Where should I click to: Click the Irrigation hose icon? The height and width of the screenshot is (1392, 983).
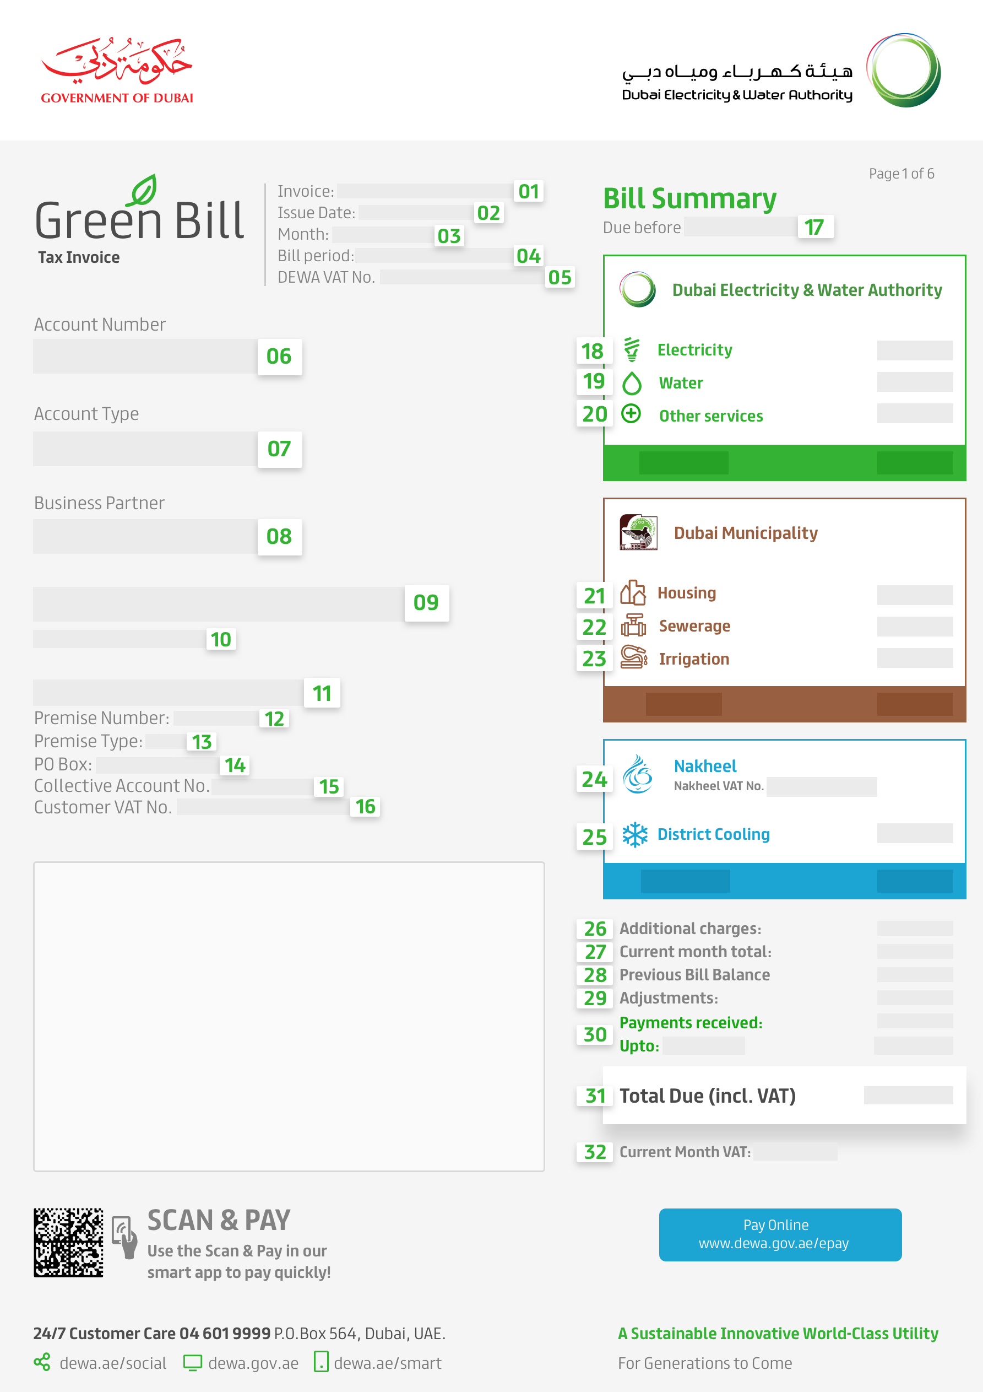point(634,657)
